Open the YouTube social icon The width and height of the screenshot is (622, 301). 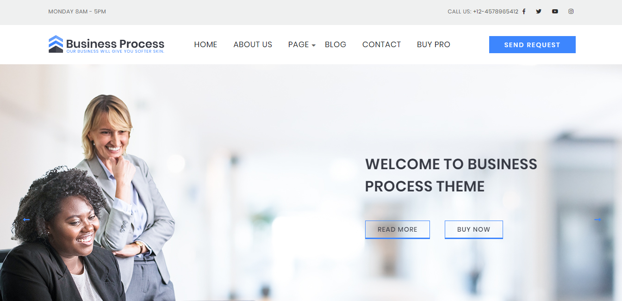pos(555,12)
